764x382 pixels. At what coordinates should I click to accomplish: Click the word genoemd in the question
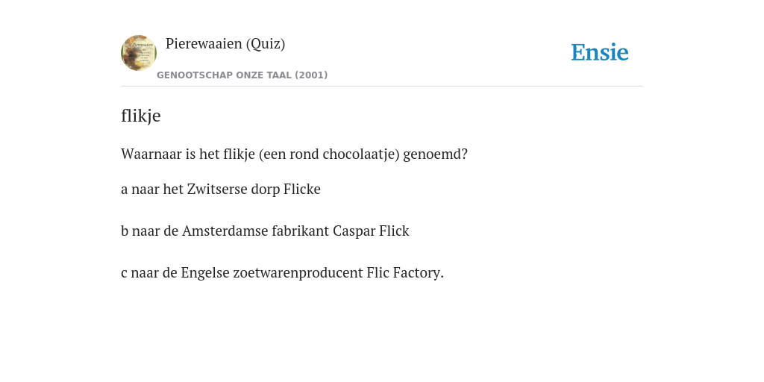[435, 154]
